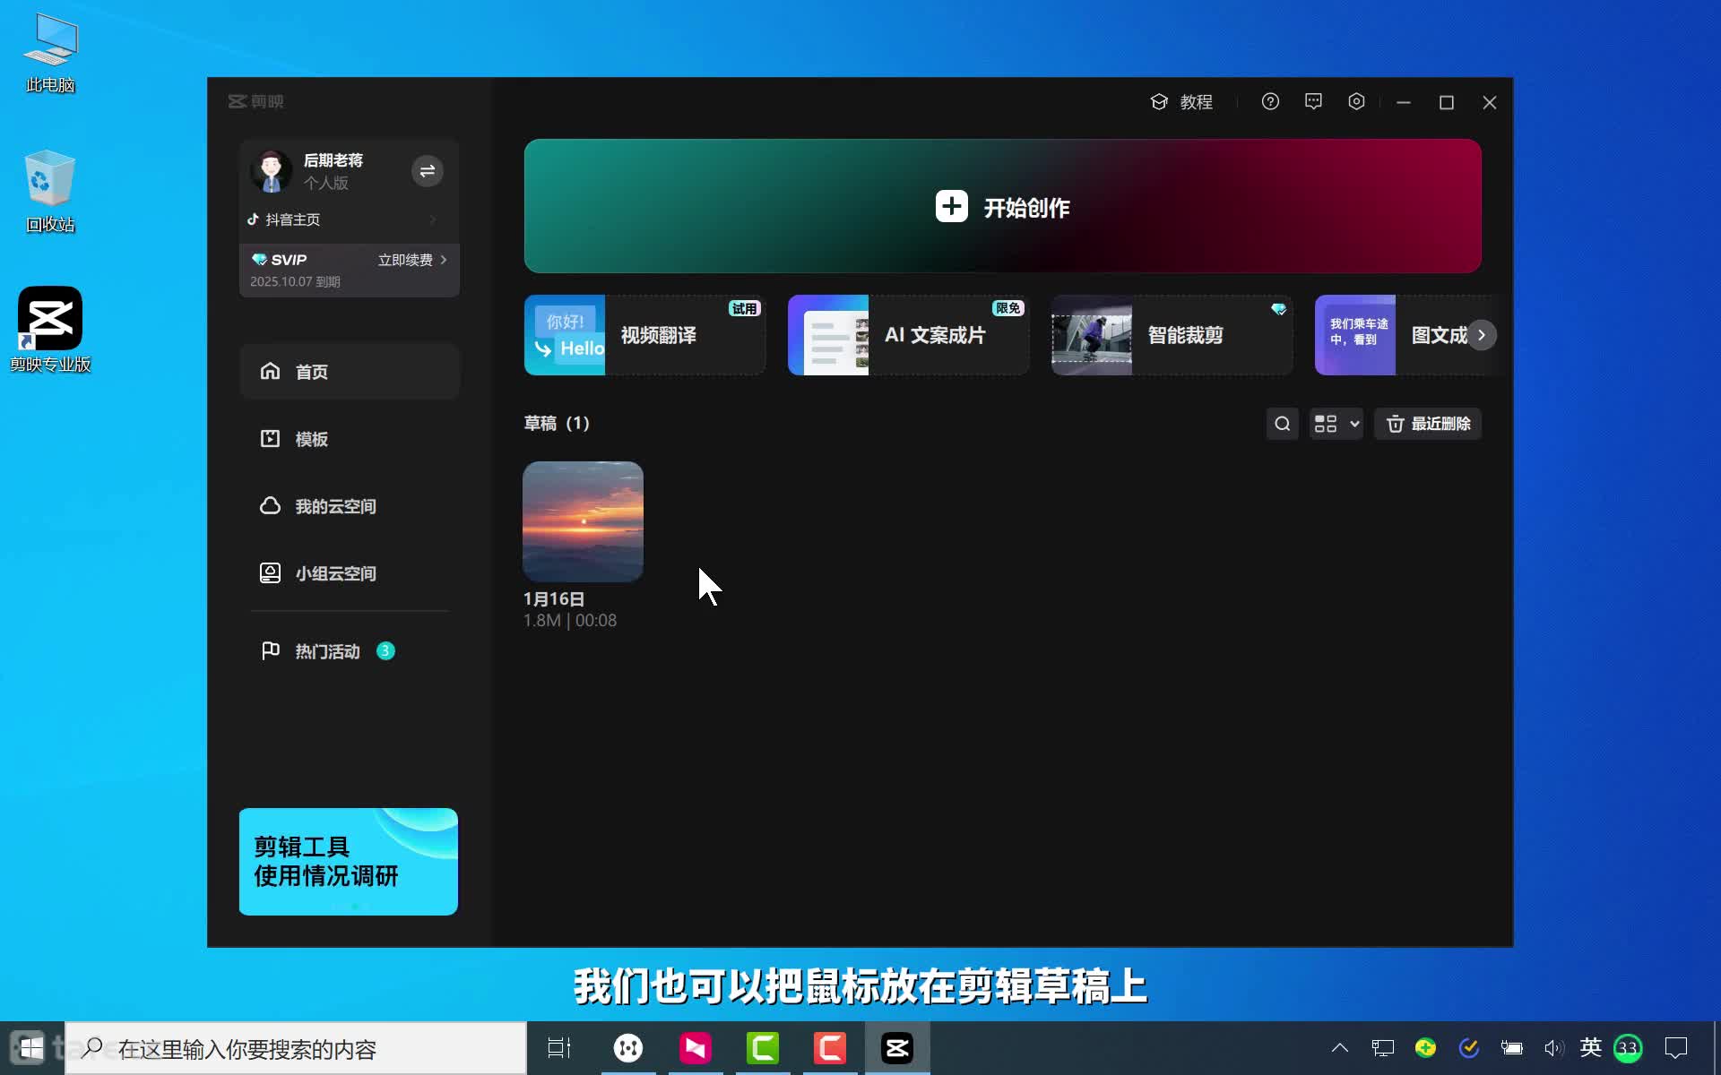
Task: Open the AI 文案成片 feature card
Action: (908, 335)
